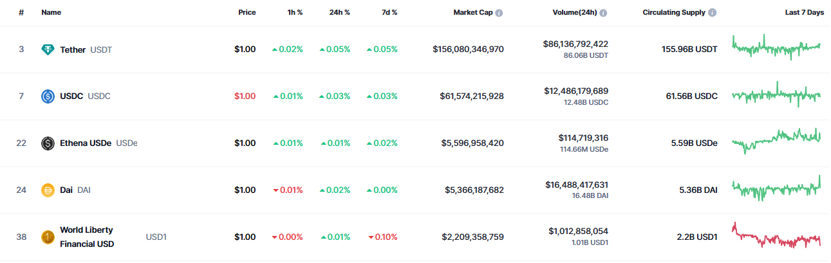Click the rank number 22

[x=21, y=143]
